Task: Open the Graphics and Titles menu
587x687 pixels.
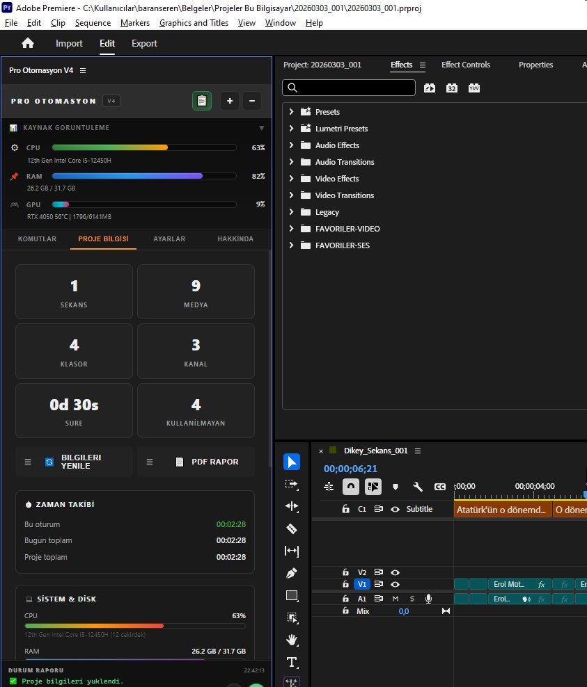Action: [194, 23]
